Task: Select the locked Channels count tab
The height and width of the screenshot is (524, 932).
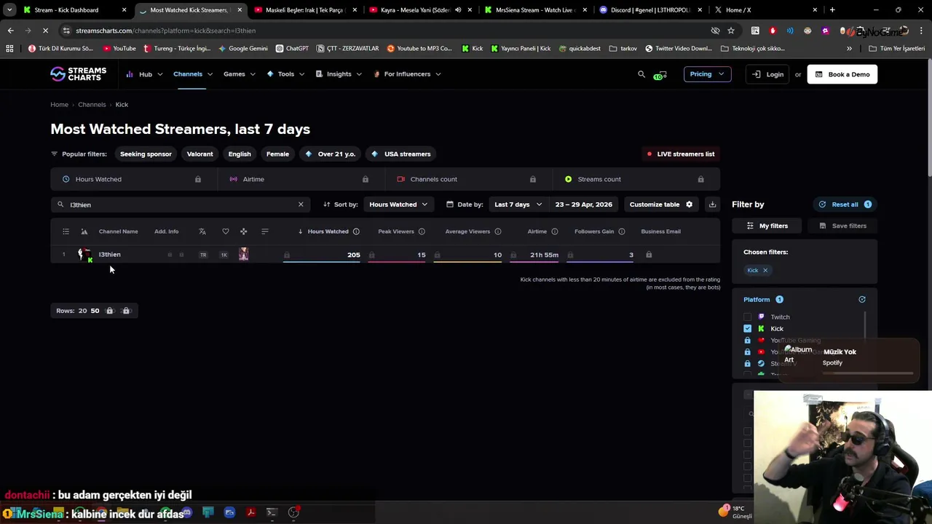Action: click(x=468, y=179)
